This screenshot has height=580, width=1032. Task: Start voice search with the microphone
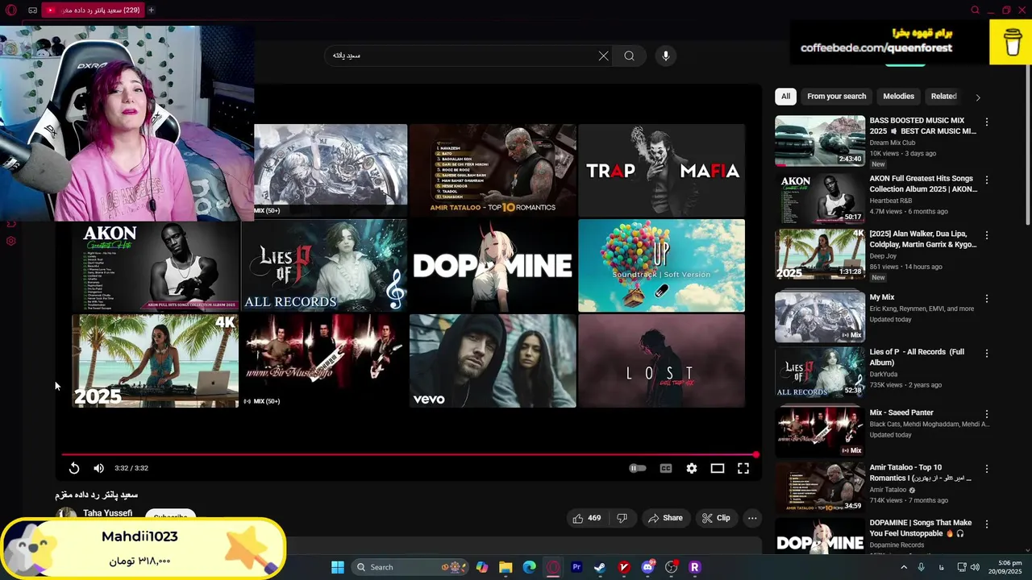point(666,56)
